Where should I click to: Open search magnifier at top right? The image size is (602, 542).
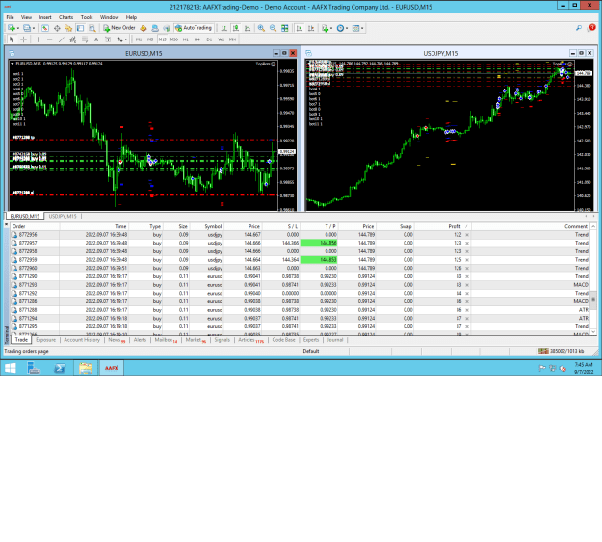579,28
